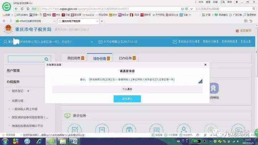The height and width of the screenshot is (145, 258).
Task: Click the blue 点击进入 button
Action: (x=127, y=98)
